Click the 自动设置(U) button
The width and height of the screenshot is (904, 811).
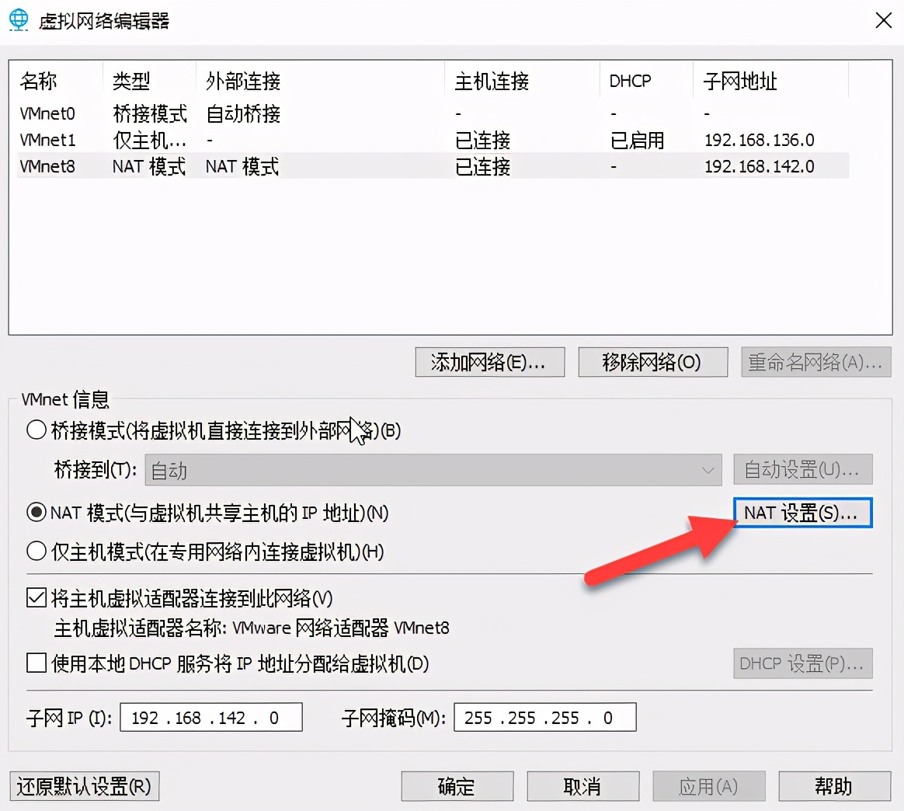[x=802, y=470]
